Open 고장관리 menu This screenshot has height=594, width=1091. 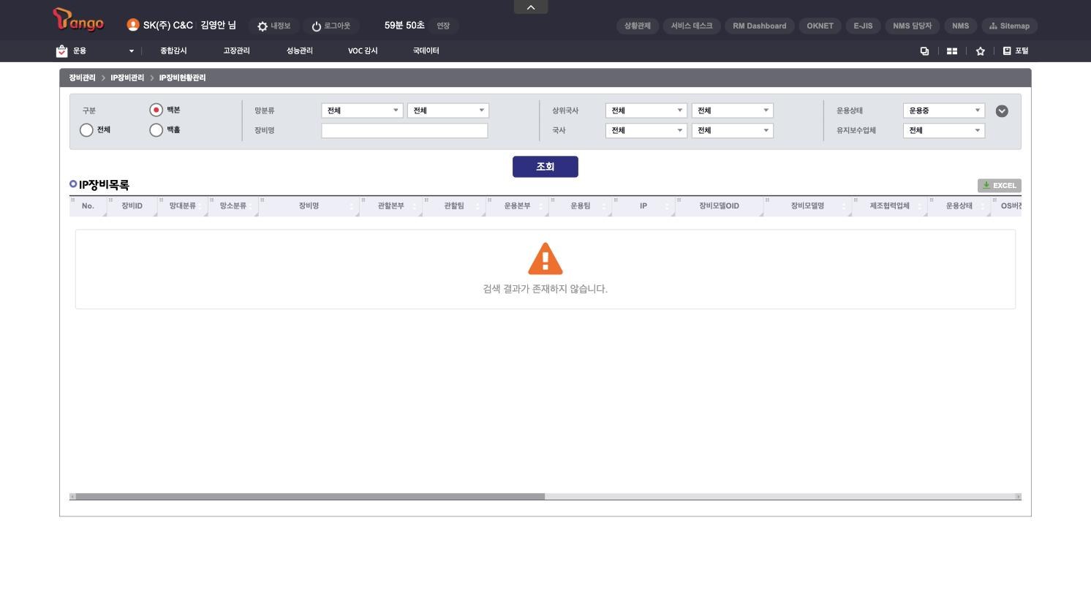pos(237,50)
